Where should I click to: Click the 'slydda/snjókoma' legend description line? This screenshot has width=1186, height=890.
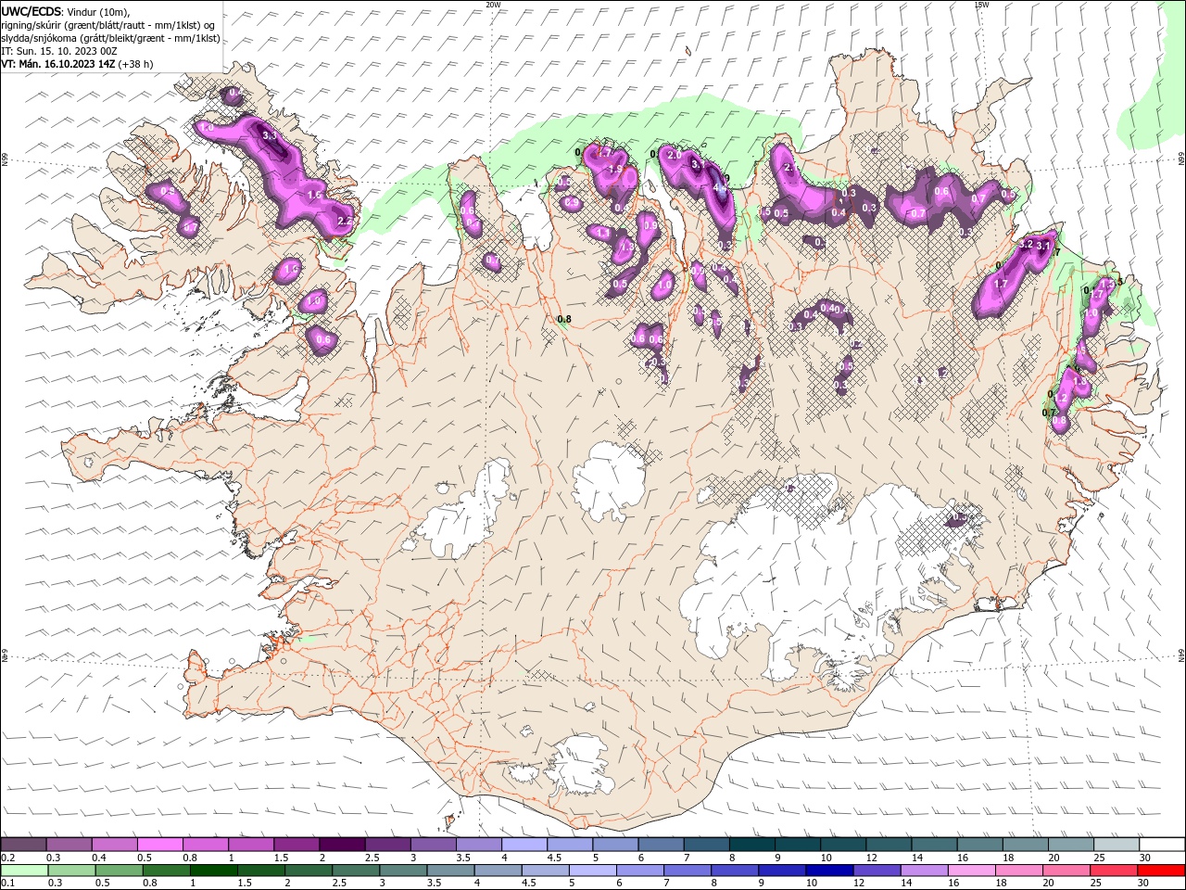click(x=110, y=38)
